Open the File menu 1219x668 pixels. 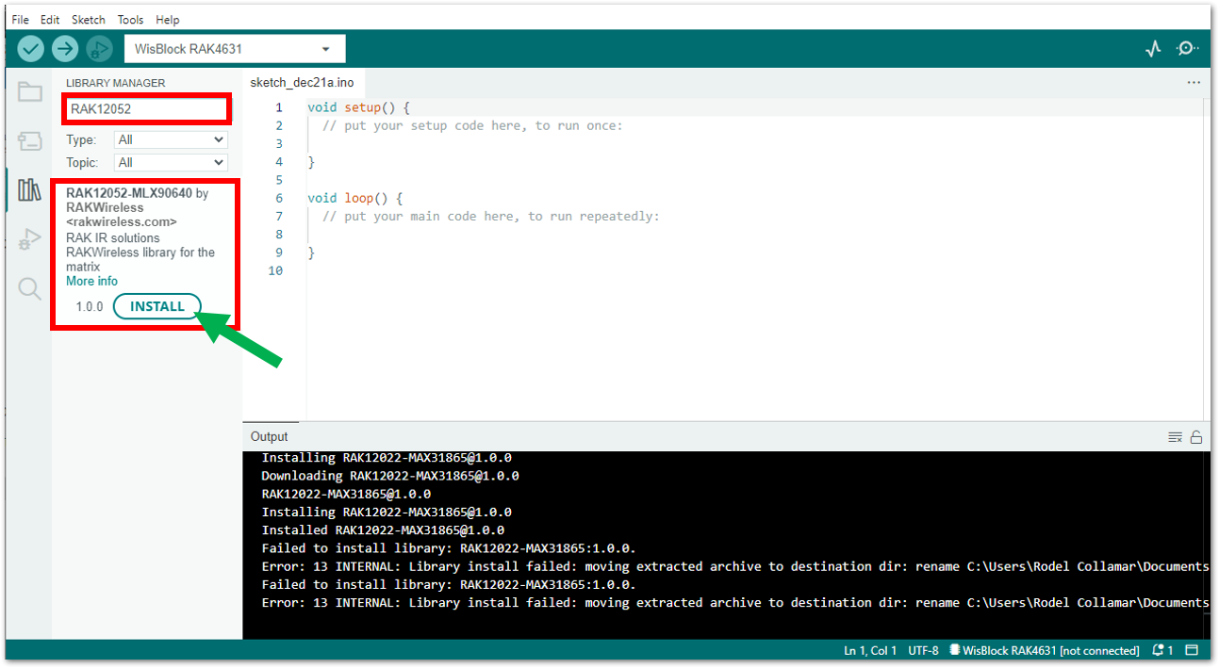pos(20,20)
